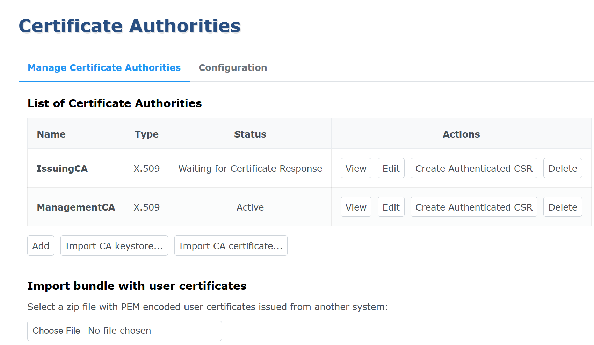Click the IssuingCA name in the table
594x345 pixels.
[62, 169]
